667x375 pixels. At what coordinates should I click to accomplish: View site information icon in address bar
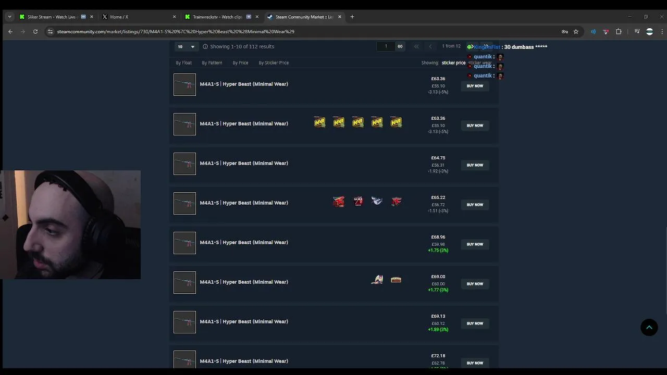(50, 31)
